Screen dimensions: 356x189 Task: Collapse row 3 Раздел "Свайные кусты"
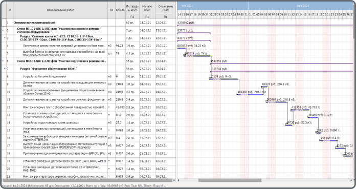coord(5,38)
